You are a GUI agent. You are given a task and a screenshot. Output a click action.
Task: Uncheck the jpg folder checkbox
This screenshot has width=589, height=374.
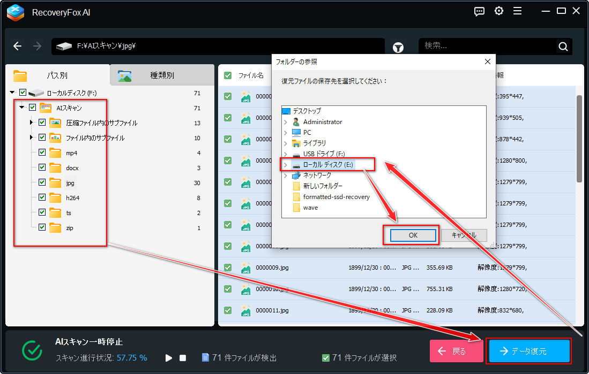click(42, 182)
